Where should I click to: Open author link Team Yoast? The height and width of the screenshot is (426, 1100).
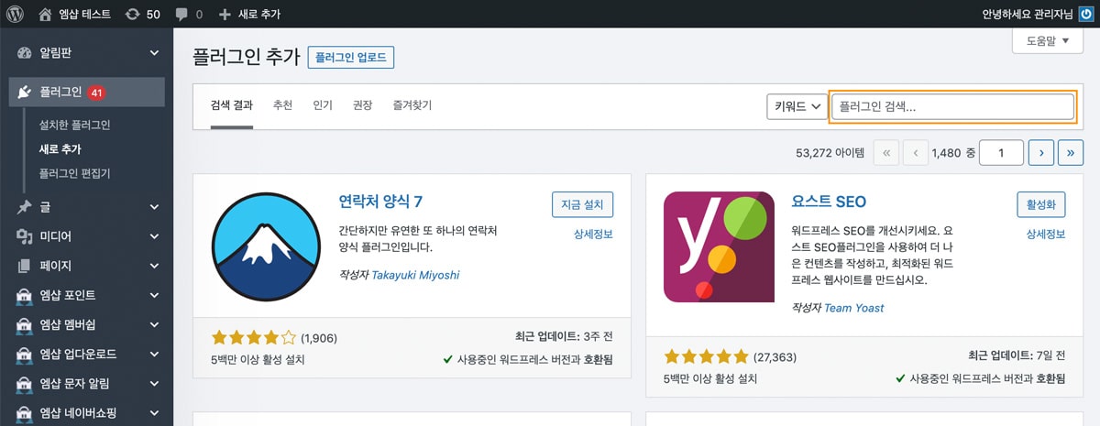click(x=854, y=308)
